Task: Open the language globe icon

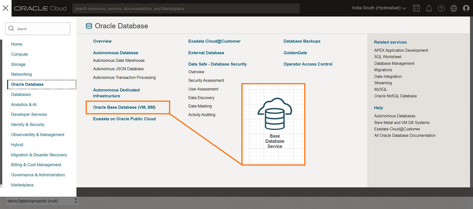Action: pyautogui.click(x=454, y=8)
